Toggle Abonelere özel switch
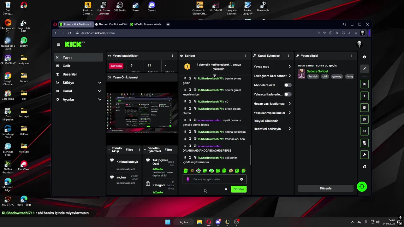 click(x=288, y=85)
